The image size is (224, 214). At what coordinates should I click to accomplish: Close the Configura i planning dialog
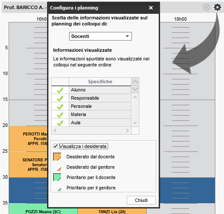[x=151, y=8]
